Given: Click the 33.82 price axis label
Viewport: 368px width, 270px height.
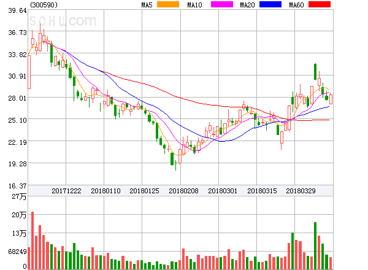Looking at the screenshot, I should pos(17,55).
